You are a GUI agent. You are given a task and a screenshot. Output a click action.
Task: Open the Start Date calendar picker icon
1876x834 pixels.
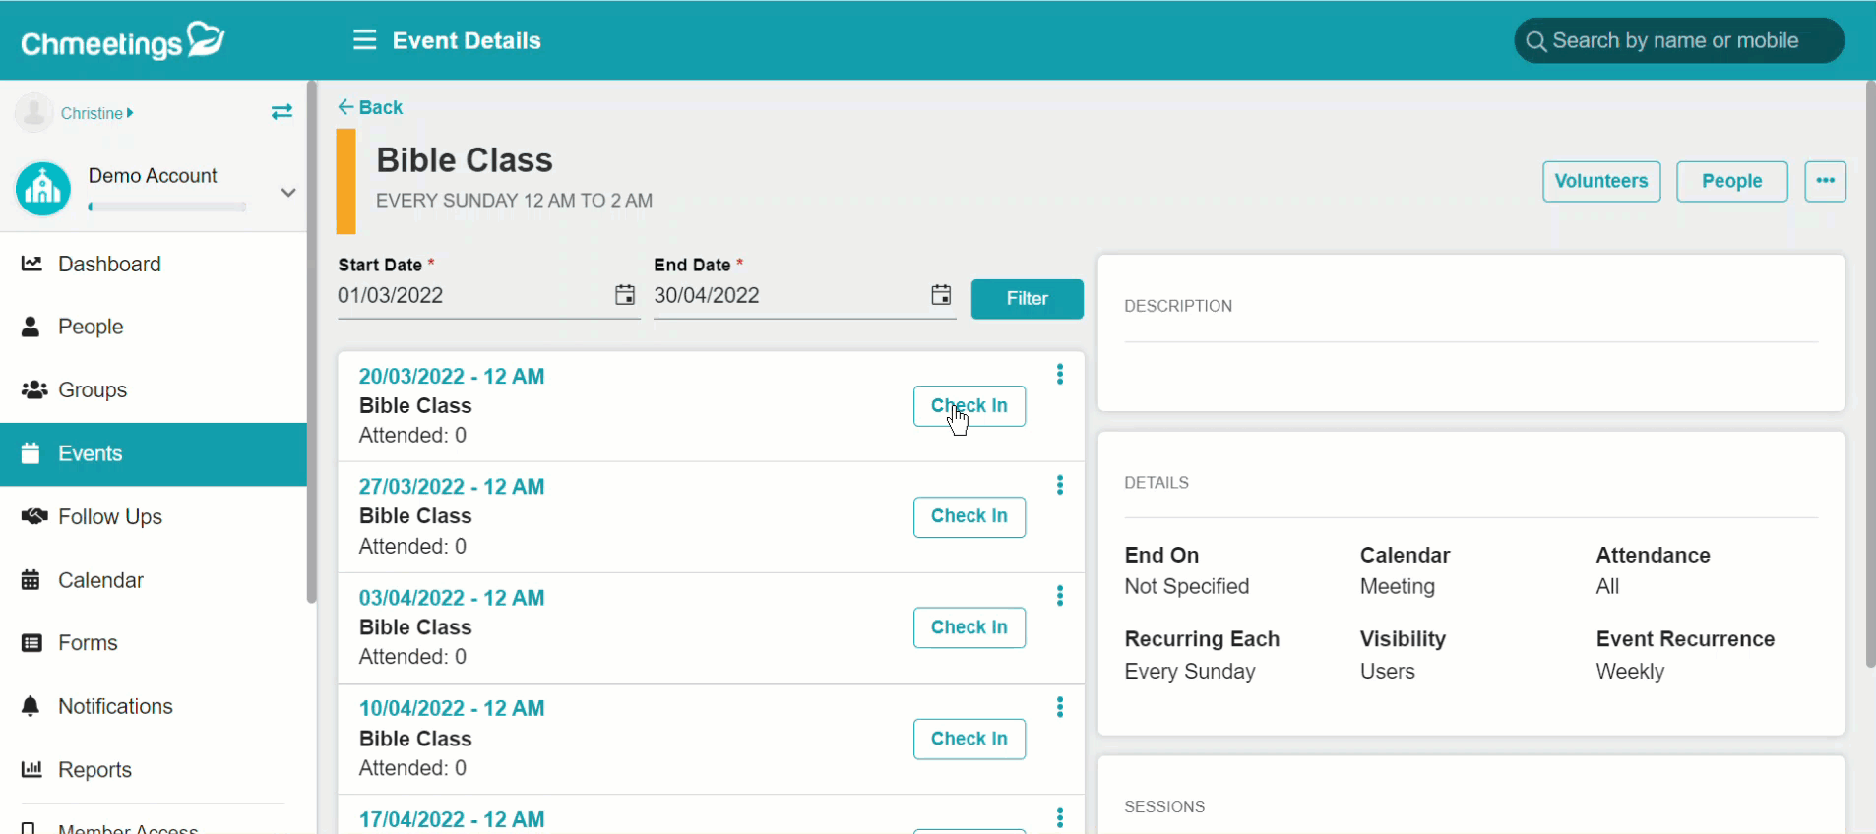[625, 295]
